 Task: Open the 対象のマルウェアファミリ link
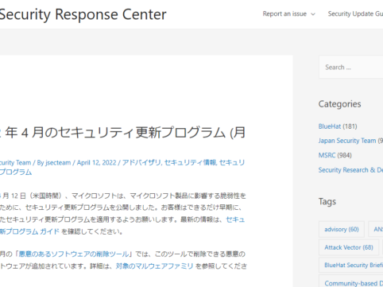[154, 266]
